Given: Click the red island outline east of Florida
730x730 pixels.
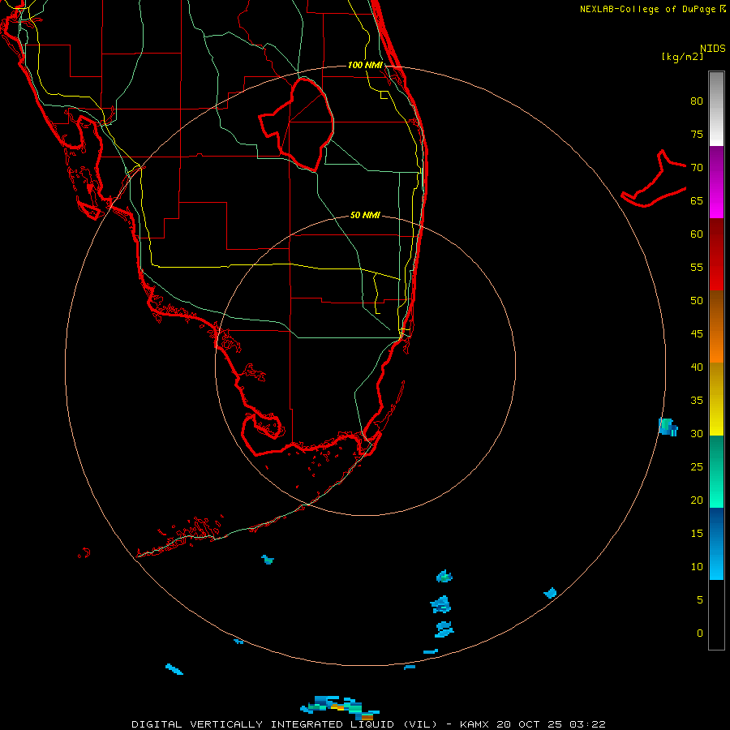Looking at the screenshot, I should (x=654, y=179).
